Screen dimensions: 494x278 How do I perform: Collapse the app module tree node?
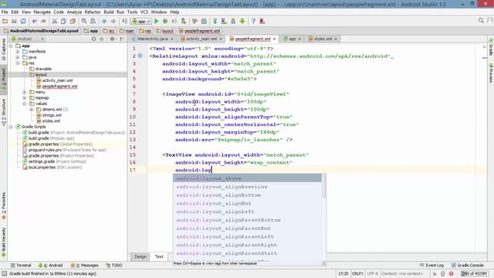click(12, 46)
